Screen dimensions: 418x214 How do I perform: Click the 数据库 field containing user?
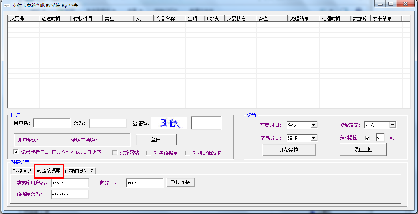[x=144, y=183]
